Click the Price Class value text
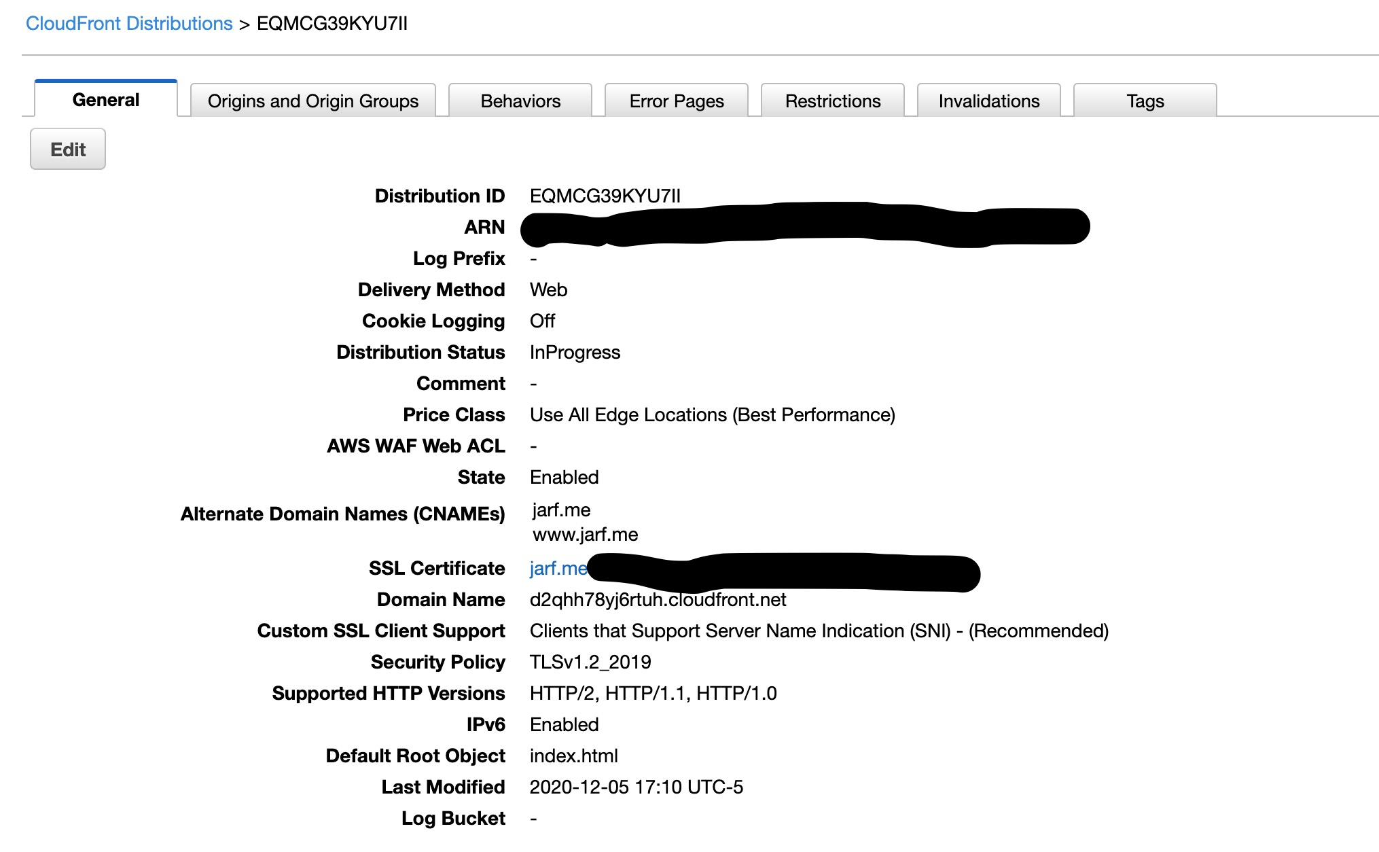The height and width of the screenshot is (852, 1379). [712, 415]
